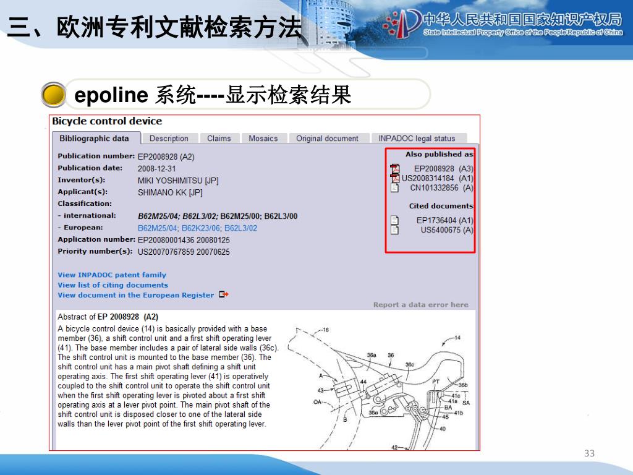Click the document icon beside EP1736404 (A1)
This screenshot has height=475, width=633.
[395, 220]
